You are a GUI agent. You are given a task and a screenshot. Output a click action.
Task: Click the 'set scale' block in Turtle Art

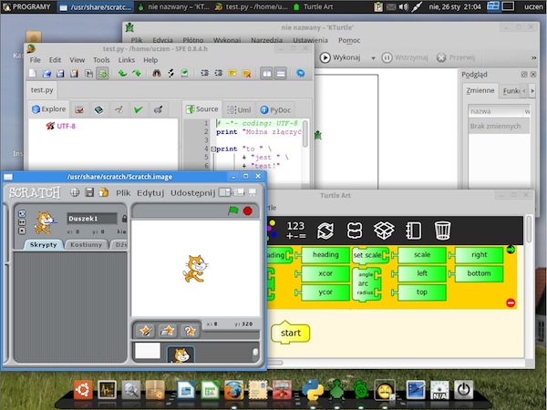point(370,255)
